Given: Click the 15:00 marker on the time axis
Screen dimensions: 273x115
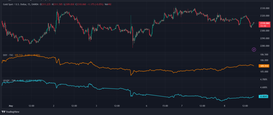Looking at the screenshot, I should pos(165,105).
